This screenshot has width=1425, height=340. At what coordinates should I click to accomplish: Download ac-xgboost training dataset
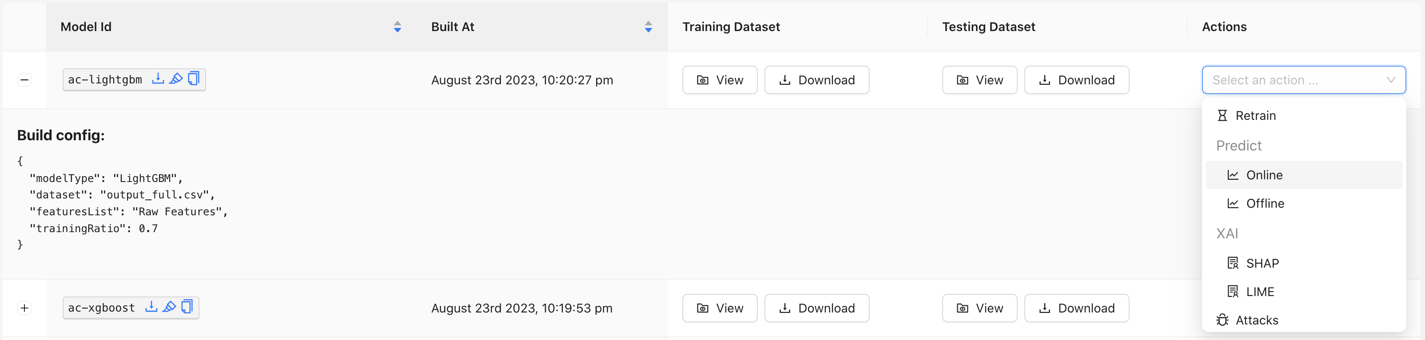(816, 308)
